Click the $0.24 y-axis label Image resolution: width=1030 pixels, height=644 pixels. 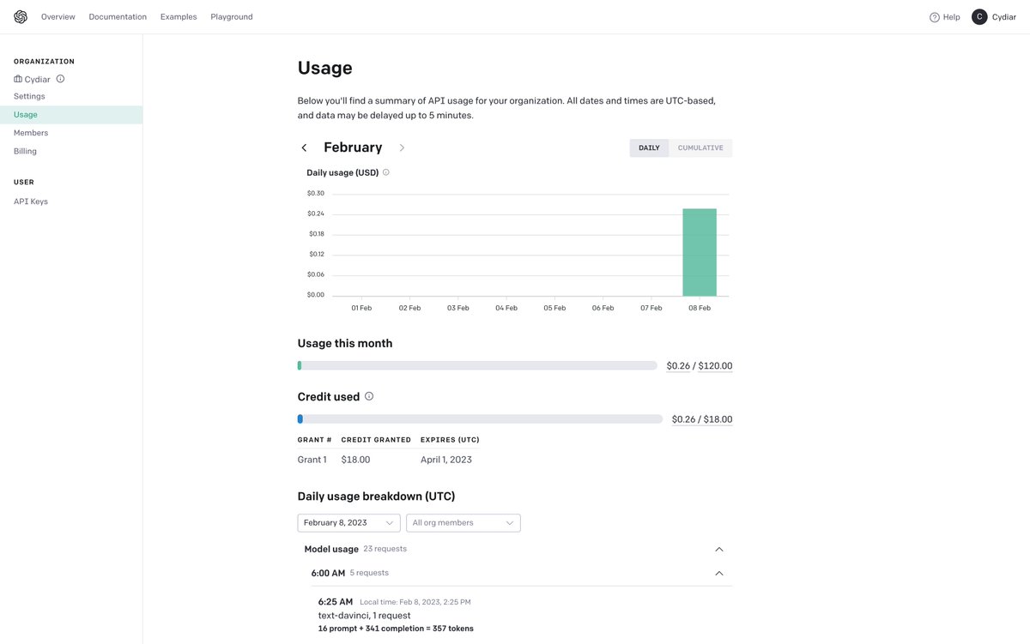pyautogui.click(x=316, y=214)
